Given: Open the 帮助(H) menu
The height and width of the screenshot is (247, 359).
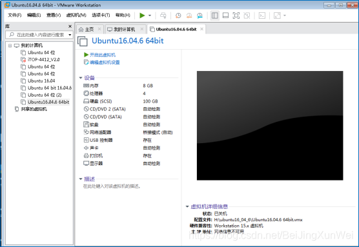Looking at the screenshot, I should pyautogui.click(x=123, y=15).
